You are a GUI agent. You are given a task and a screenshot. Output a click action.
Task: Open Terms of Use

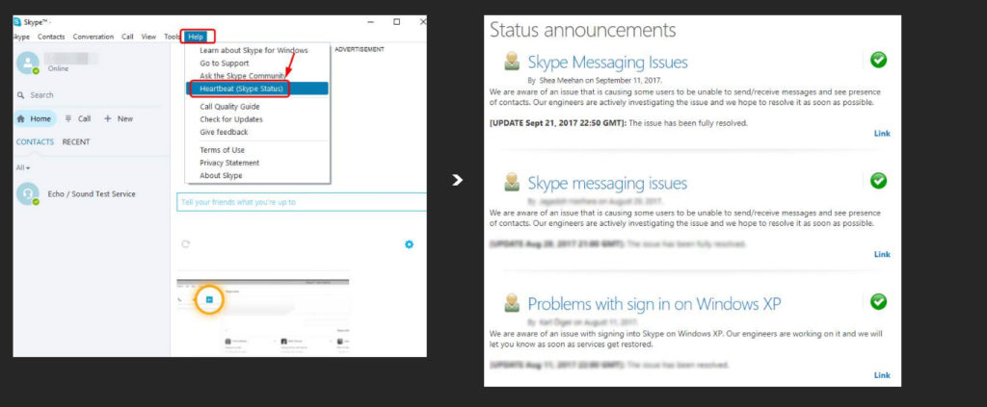click(223, 150)
